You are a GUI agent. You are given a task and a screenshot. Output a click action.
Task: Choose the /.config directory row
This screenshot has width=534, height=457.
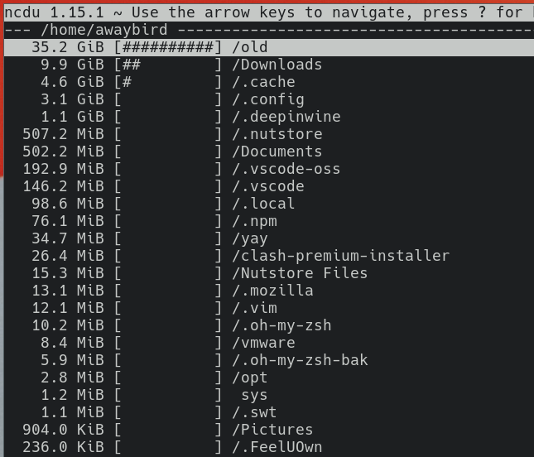point(269,99)
